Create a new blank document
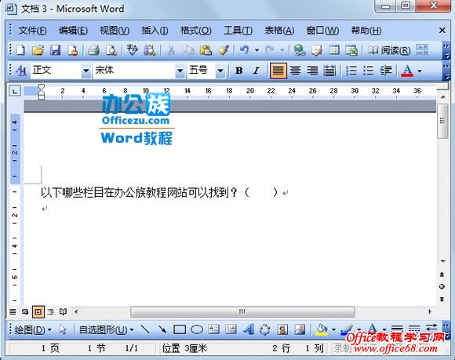This screenshot has width=455, height=360. [x=21, y=50]
